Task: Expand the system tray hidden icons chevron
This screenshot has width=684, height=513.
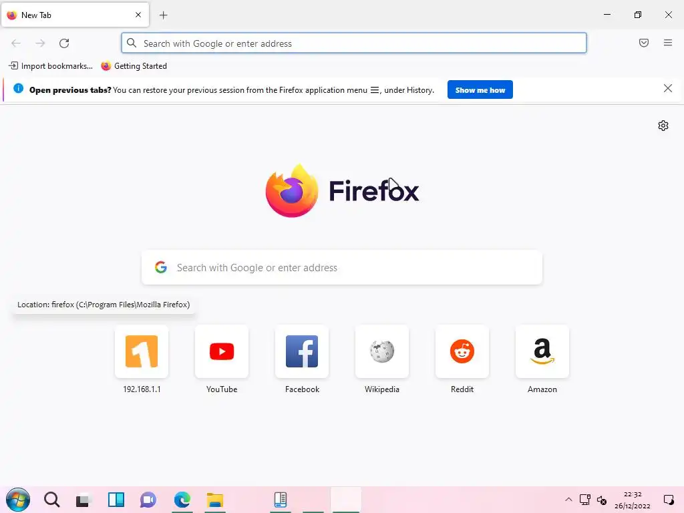Action: [568, 500]
